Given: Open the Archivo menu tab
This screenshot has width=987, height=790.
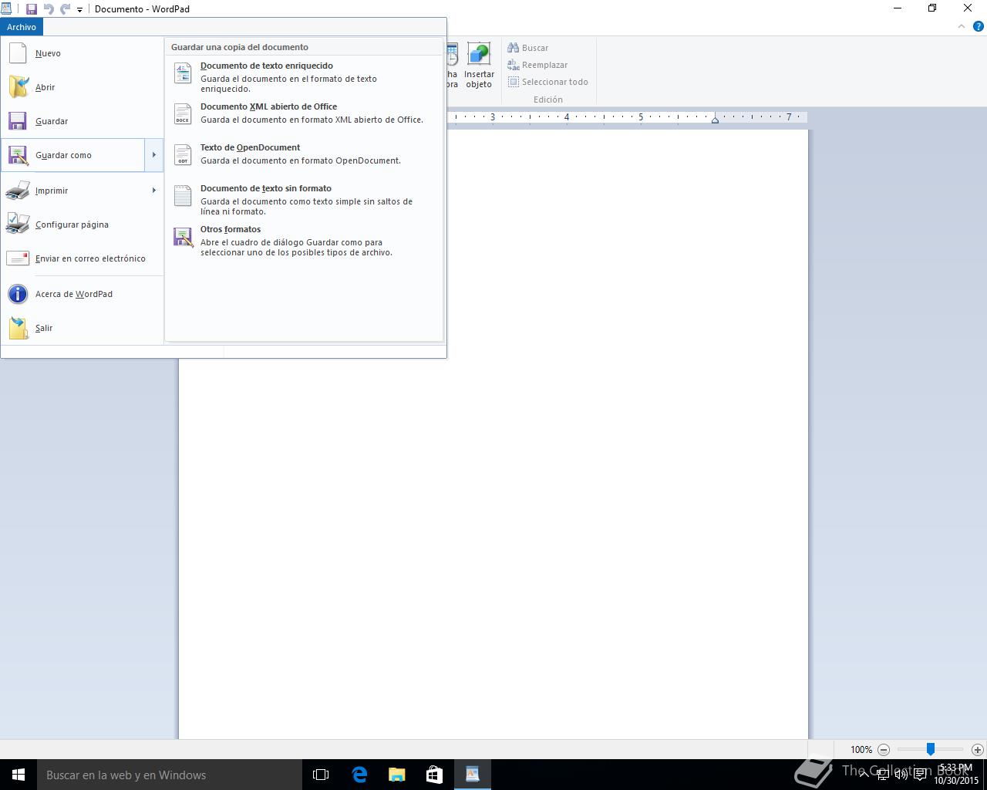Looking at the screenshot, I should (22, 27).
